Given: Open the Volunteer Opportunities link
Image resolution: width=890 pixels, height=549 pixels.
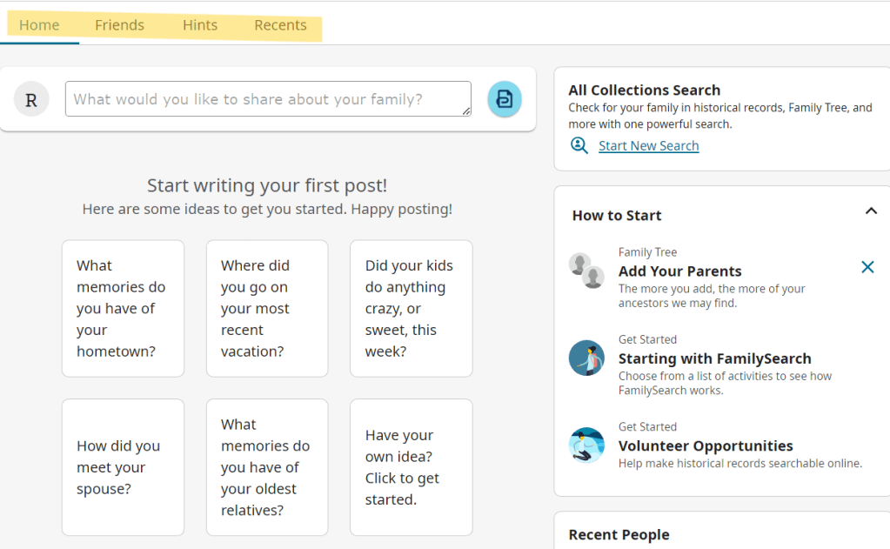Looking at the screenshot, I should (x=705, y=445).
